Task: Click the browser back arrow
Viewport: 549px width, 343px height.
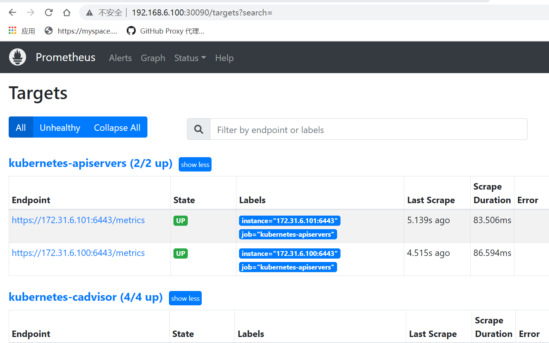Action: click(x=12, y=12)
